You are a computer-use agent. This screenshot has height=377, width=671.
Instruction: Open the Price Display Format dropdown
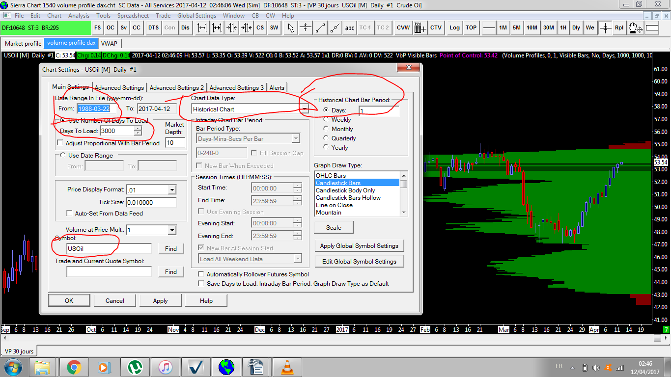[172, 190]
